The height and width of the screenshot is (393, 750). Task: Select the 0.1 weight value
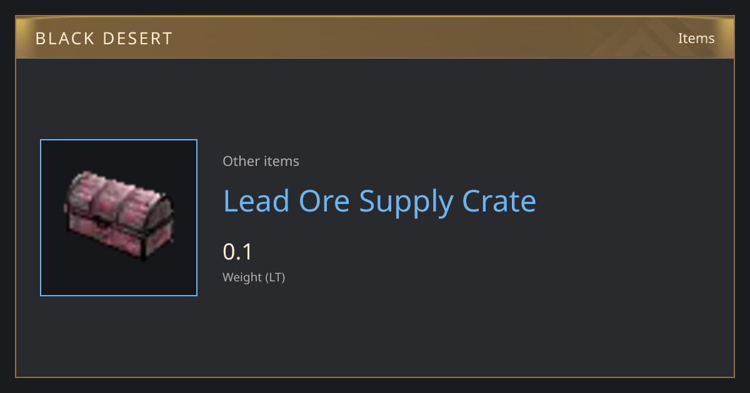click(x=237, y=252)
